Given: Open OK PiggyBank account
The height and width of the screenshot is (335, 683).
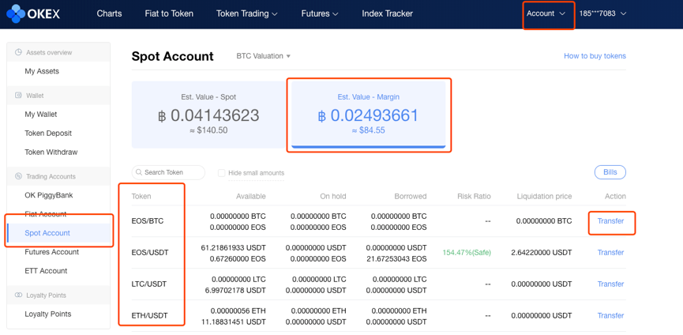Looking at the screenshot, I should tap(49, 195).
